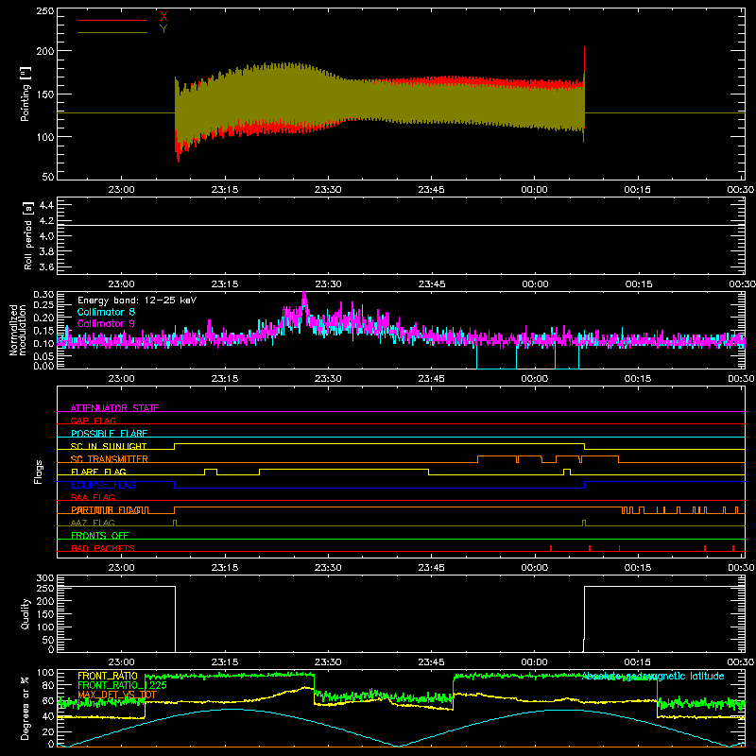This screenshot has height=756, width=756.
Task: Click the 23:45 tick under the Flags plot
Action: point(432,568)
